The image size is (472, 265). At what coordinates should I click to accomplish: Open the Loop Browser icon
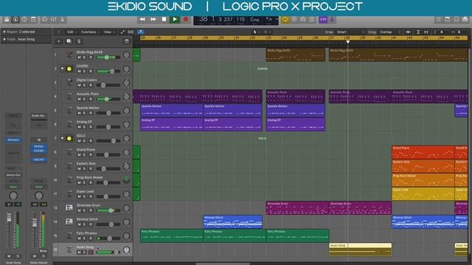(457, 20)
